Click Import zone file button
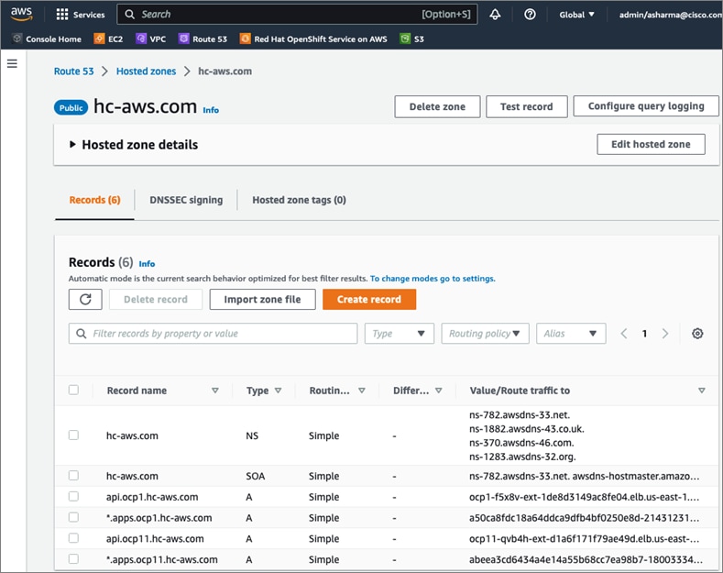723x573 pixels. point(262,300)
